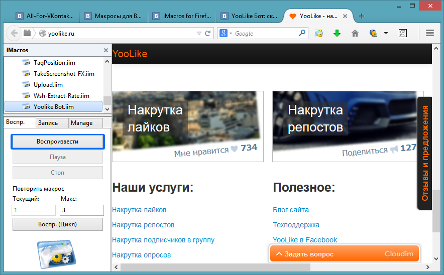The height and width of the screenshot is (275, 444).
Task: Open Накрутка опросов link
Action: click(x=142, y=255)
